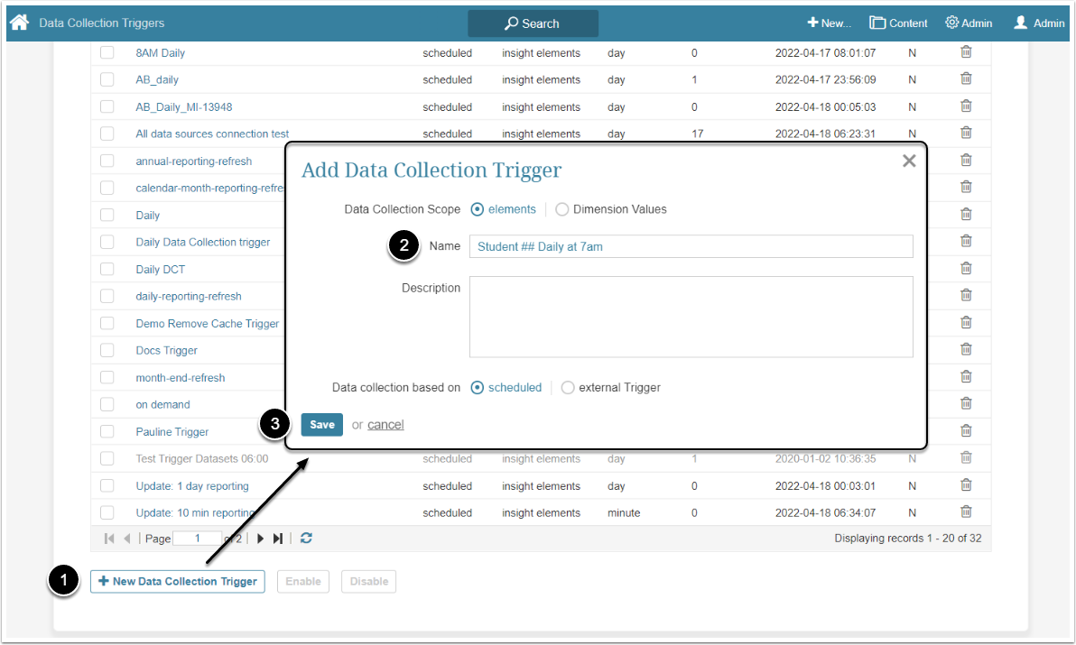Delete the AB_Daily_MI-13948 trigger
Viewport: 1076px width, 645px height.
click(966, 106)
